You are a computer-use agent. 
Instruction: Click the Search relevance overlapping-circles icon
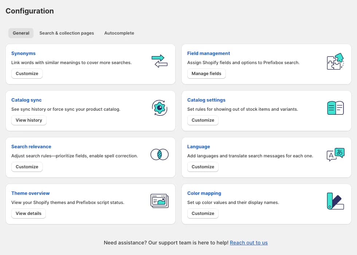160,154
